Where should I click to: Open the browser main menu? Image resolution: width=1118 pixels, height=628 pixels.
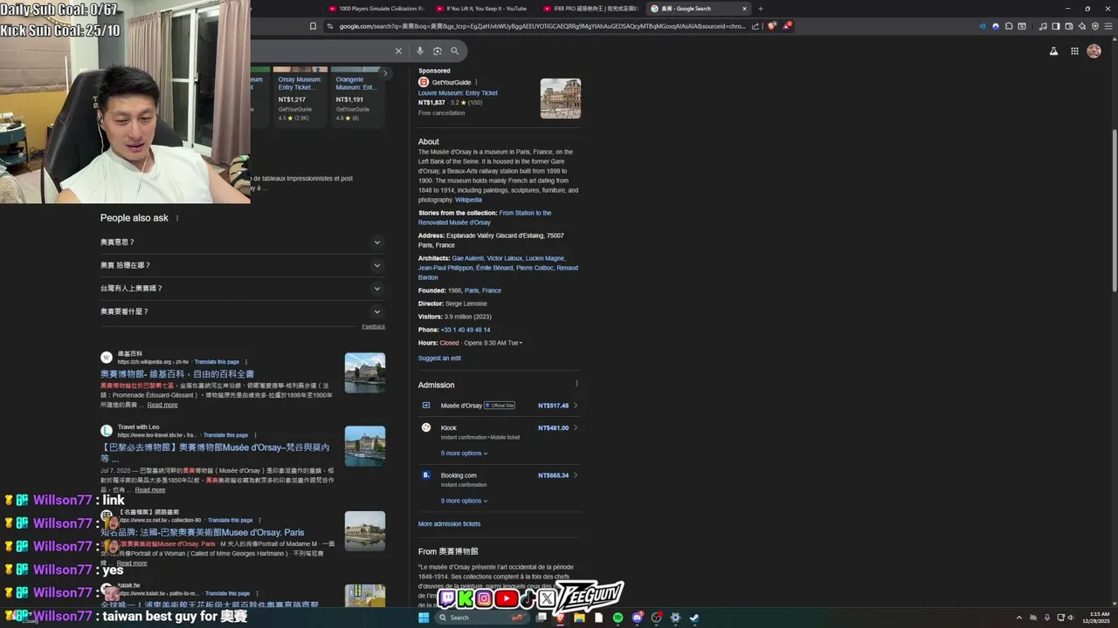click(x=1108, y=26)
